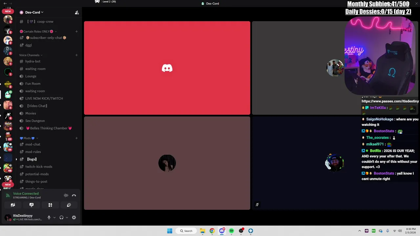The width and height of the screenshot is (420, 236).
Task: Add channel to Certain Roles ONLY category
Action: tap(76, 31)
